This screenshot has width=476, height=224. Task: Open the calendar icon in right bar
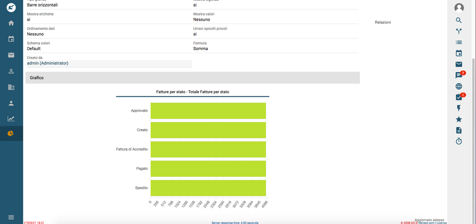[459, 53]
